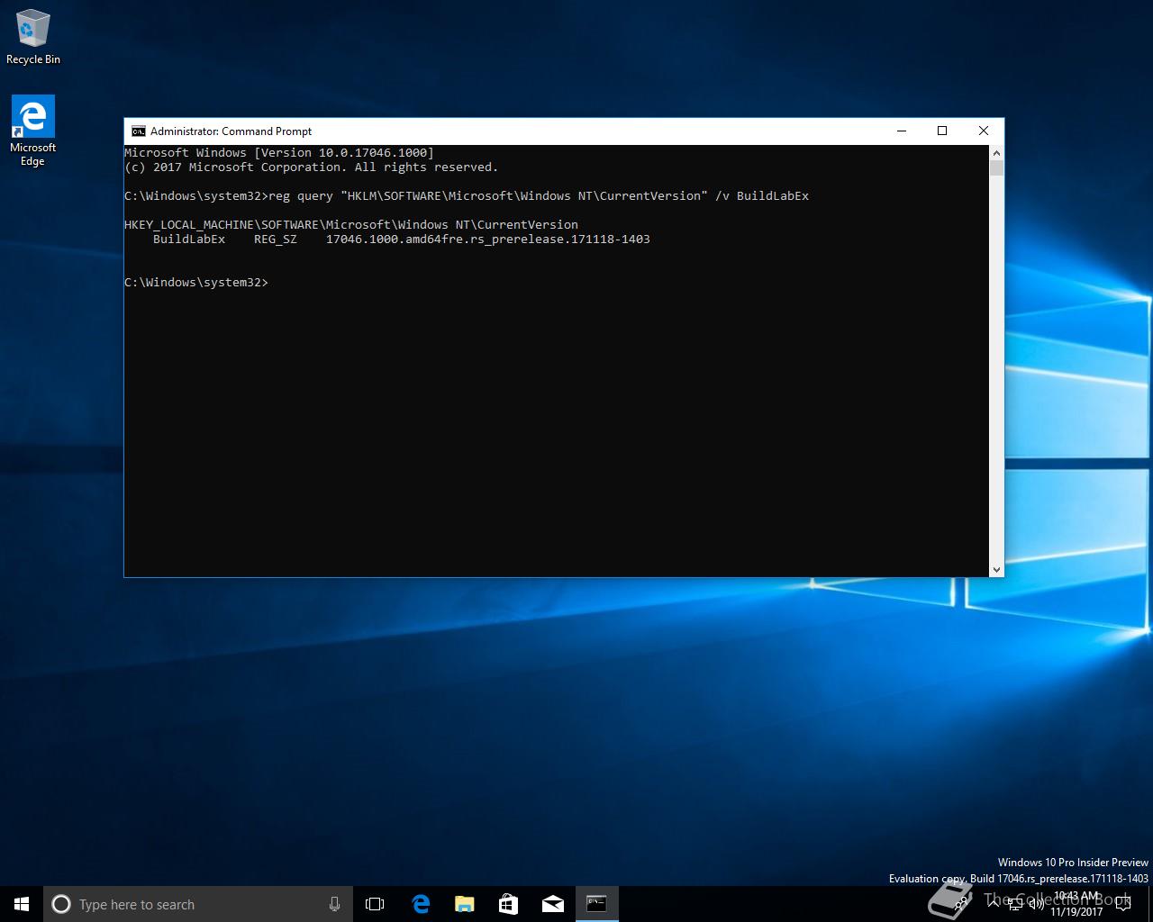Open the Recycle Bin desktop icon
This screenshot has height=922, width=1153.
click(x=33, y=38)
